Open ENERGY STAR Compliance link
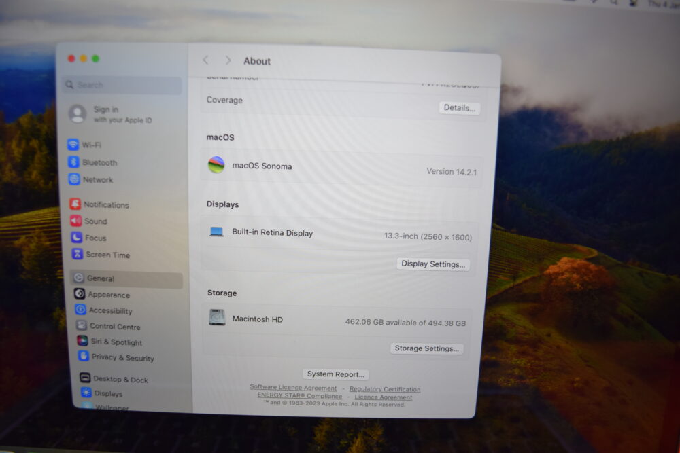Image resolution: width=680 pixels, height=453 pixels. coord(300,395)
